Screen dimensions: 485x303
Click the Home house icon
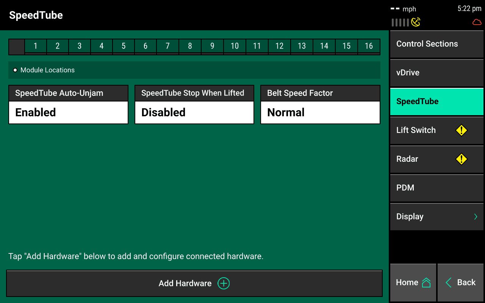(x=426, y=283)
